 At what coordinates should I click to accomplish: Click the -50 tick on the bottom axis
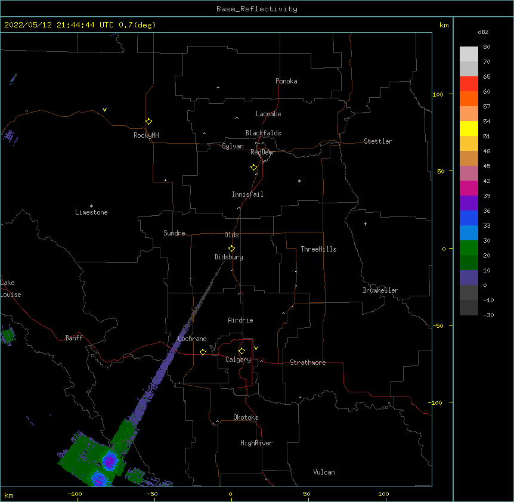[x=152, y=494]
